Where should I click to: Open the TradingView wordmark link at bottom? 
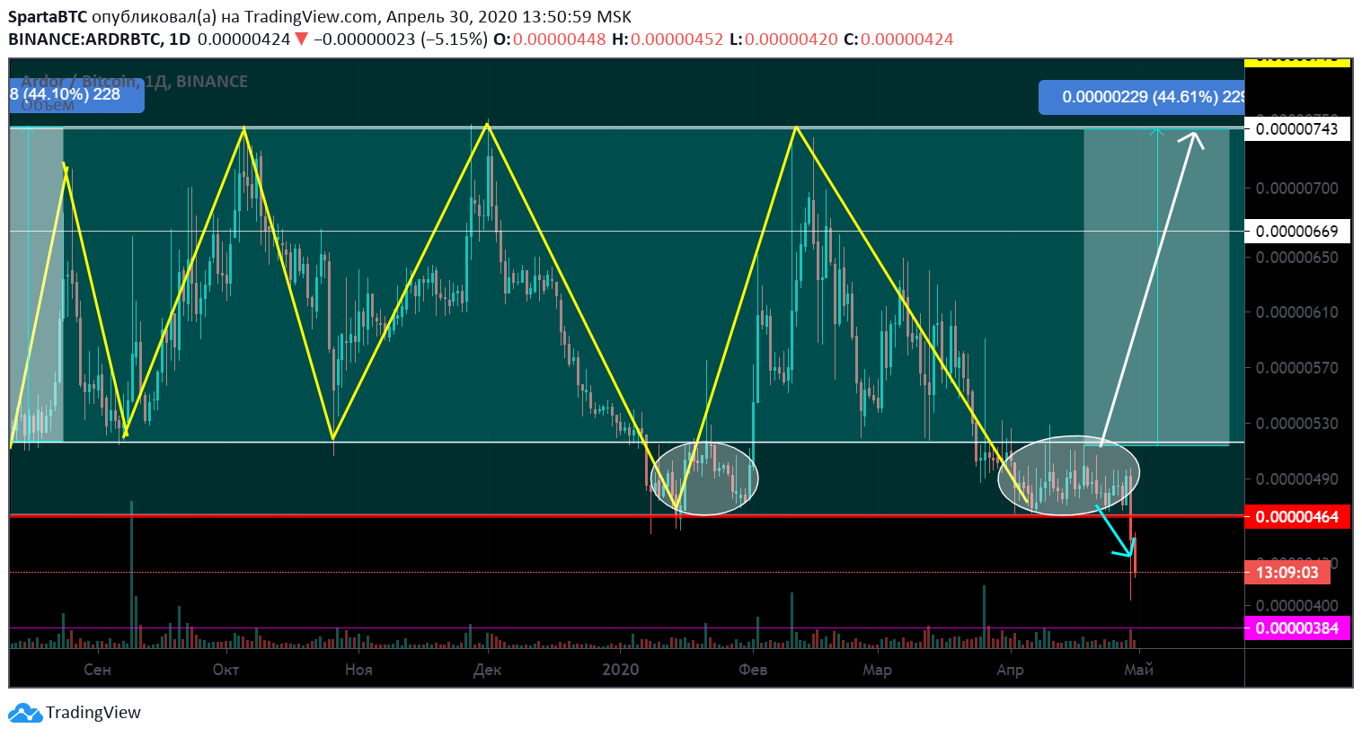click(93, 713)
